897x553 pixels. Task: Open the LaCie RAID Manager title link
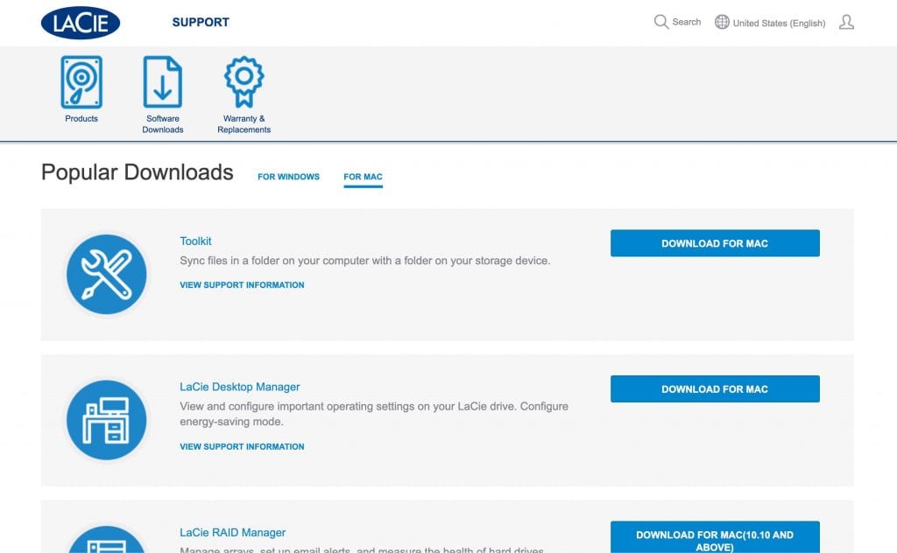tap(233, 532)
